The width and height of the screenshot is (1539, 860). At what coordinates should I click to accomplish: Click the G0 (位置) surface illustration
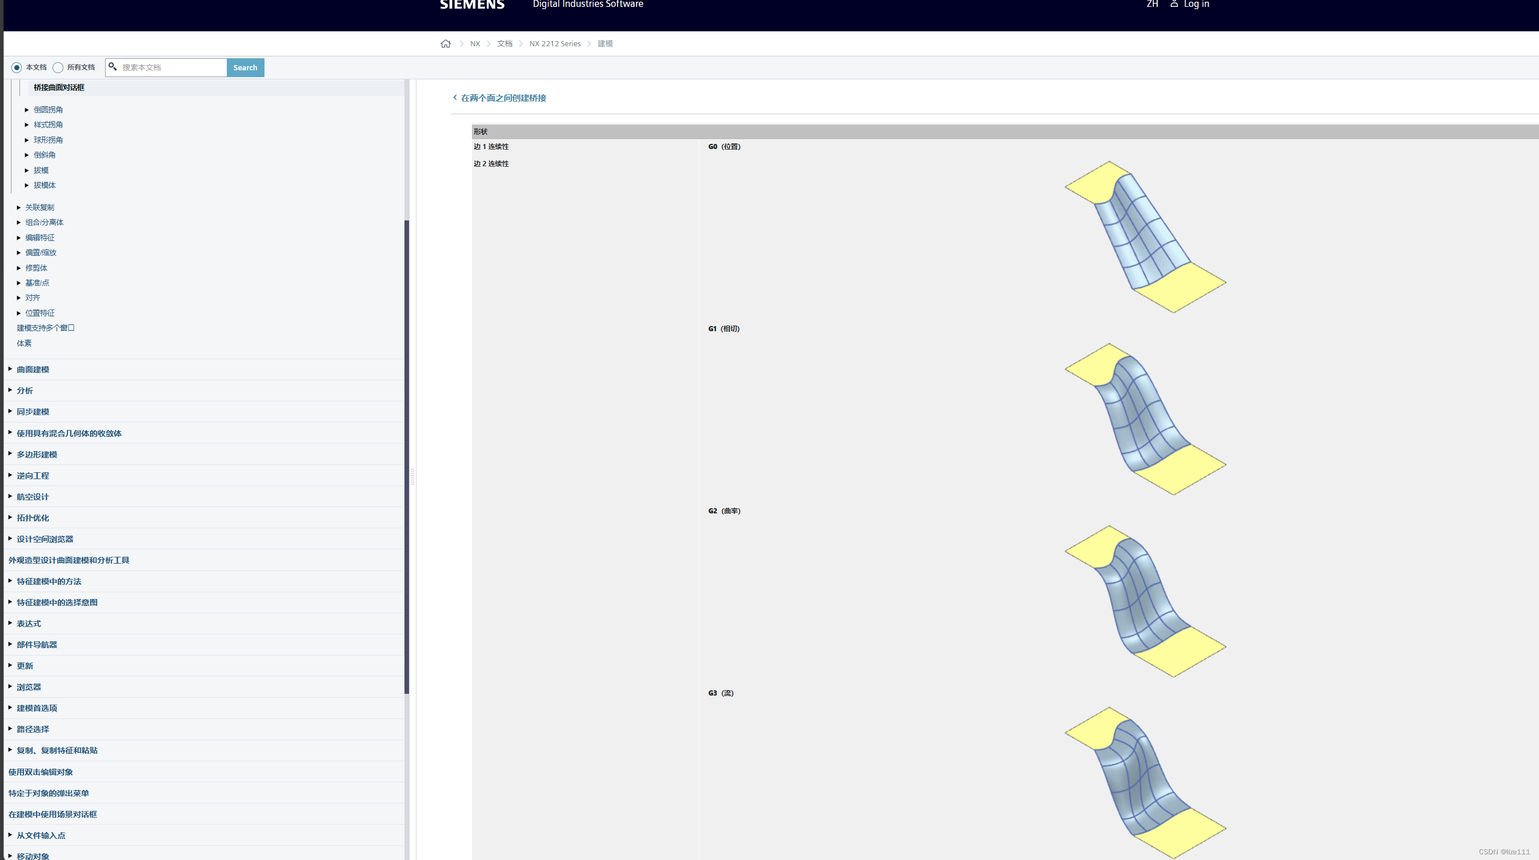(x=1145, y=236)
